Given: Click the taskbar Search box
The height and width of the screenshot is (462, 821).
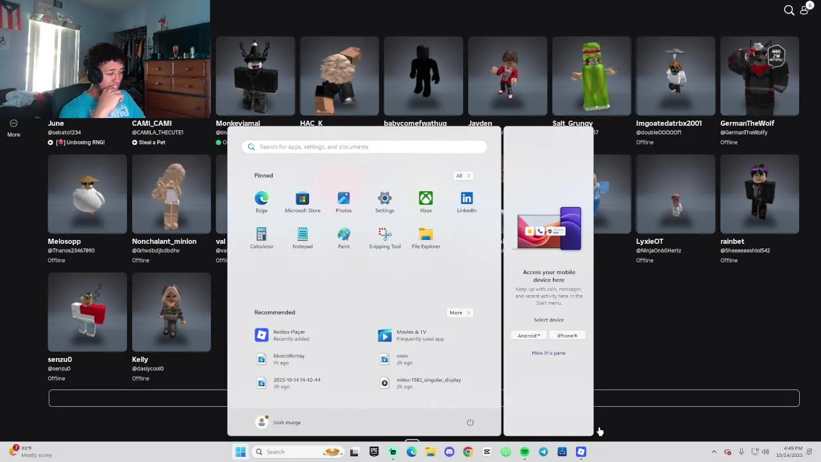Looking at the screenshot, I should point(296,452).
